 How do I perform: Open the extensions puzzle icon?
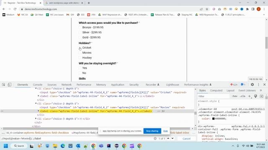[247, 9]
